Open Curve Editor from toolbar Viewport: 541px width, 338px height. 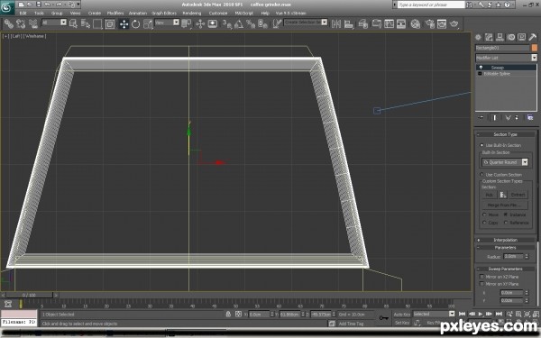point(389,23)
